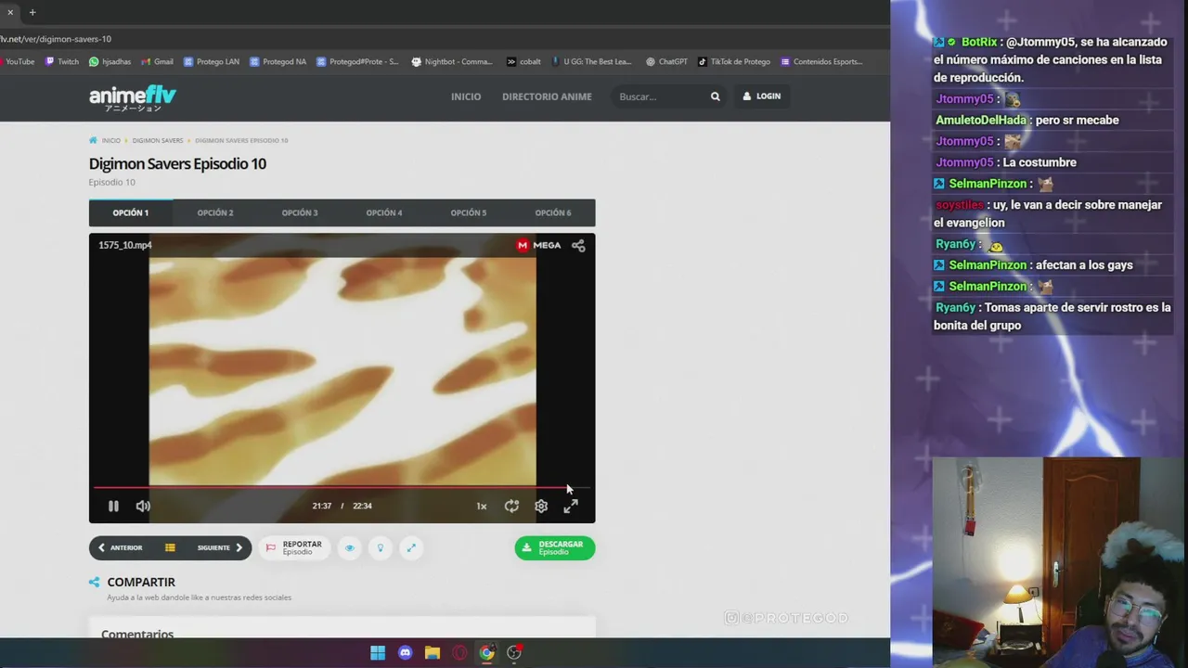Click the 'Digimon Savers Episodio 10' title
This screenshot has height=668, width=1188.
[x=177, y=163]
